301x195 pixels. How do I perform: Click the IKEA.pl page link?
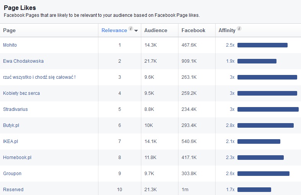pos(11,141)
